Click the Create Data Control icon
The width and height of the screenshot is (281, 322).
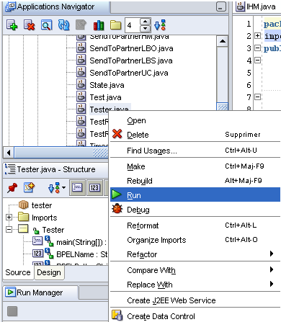[x=117, y=316]
